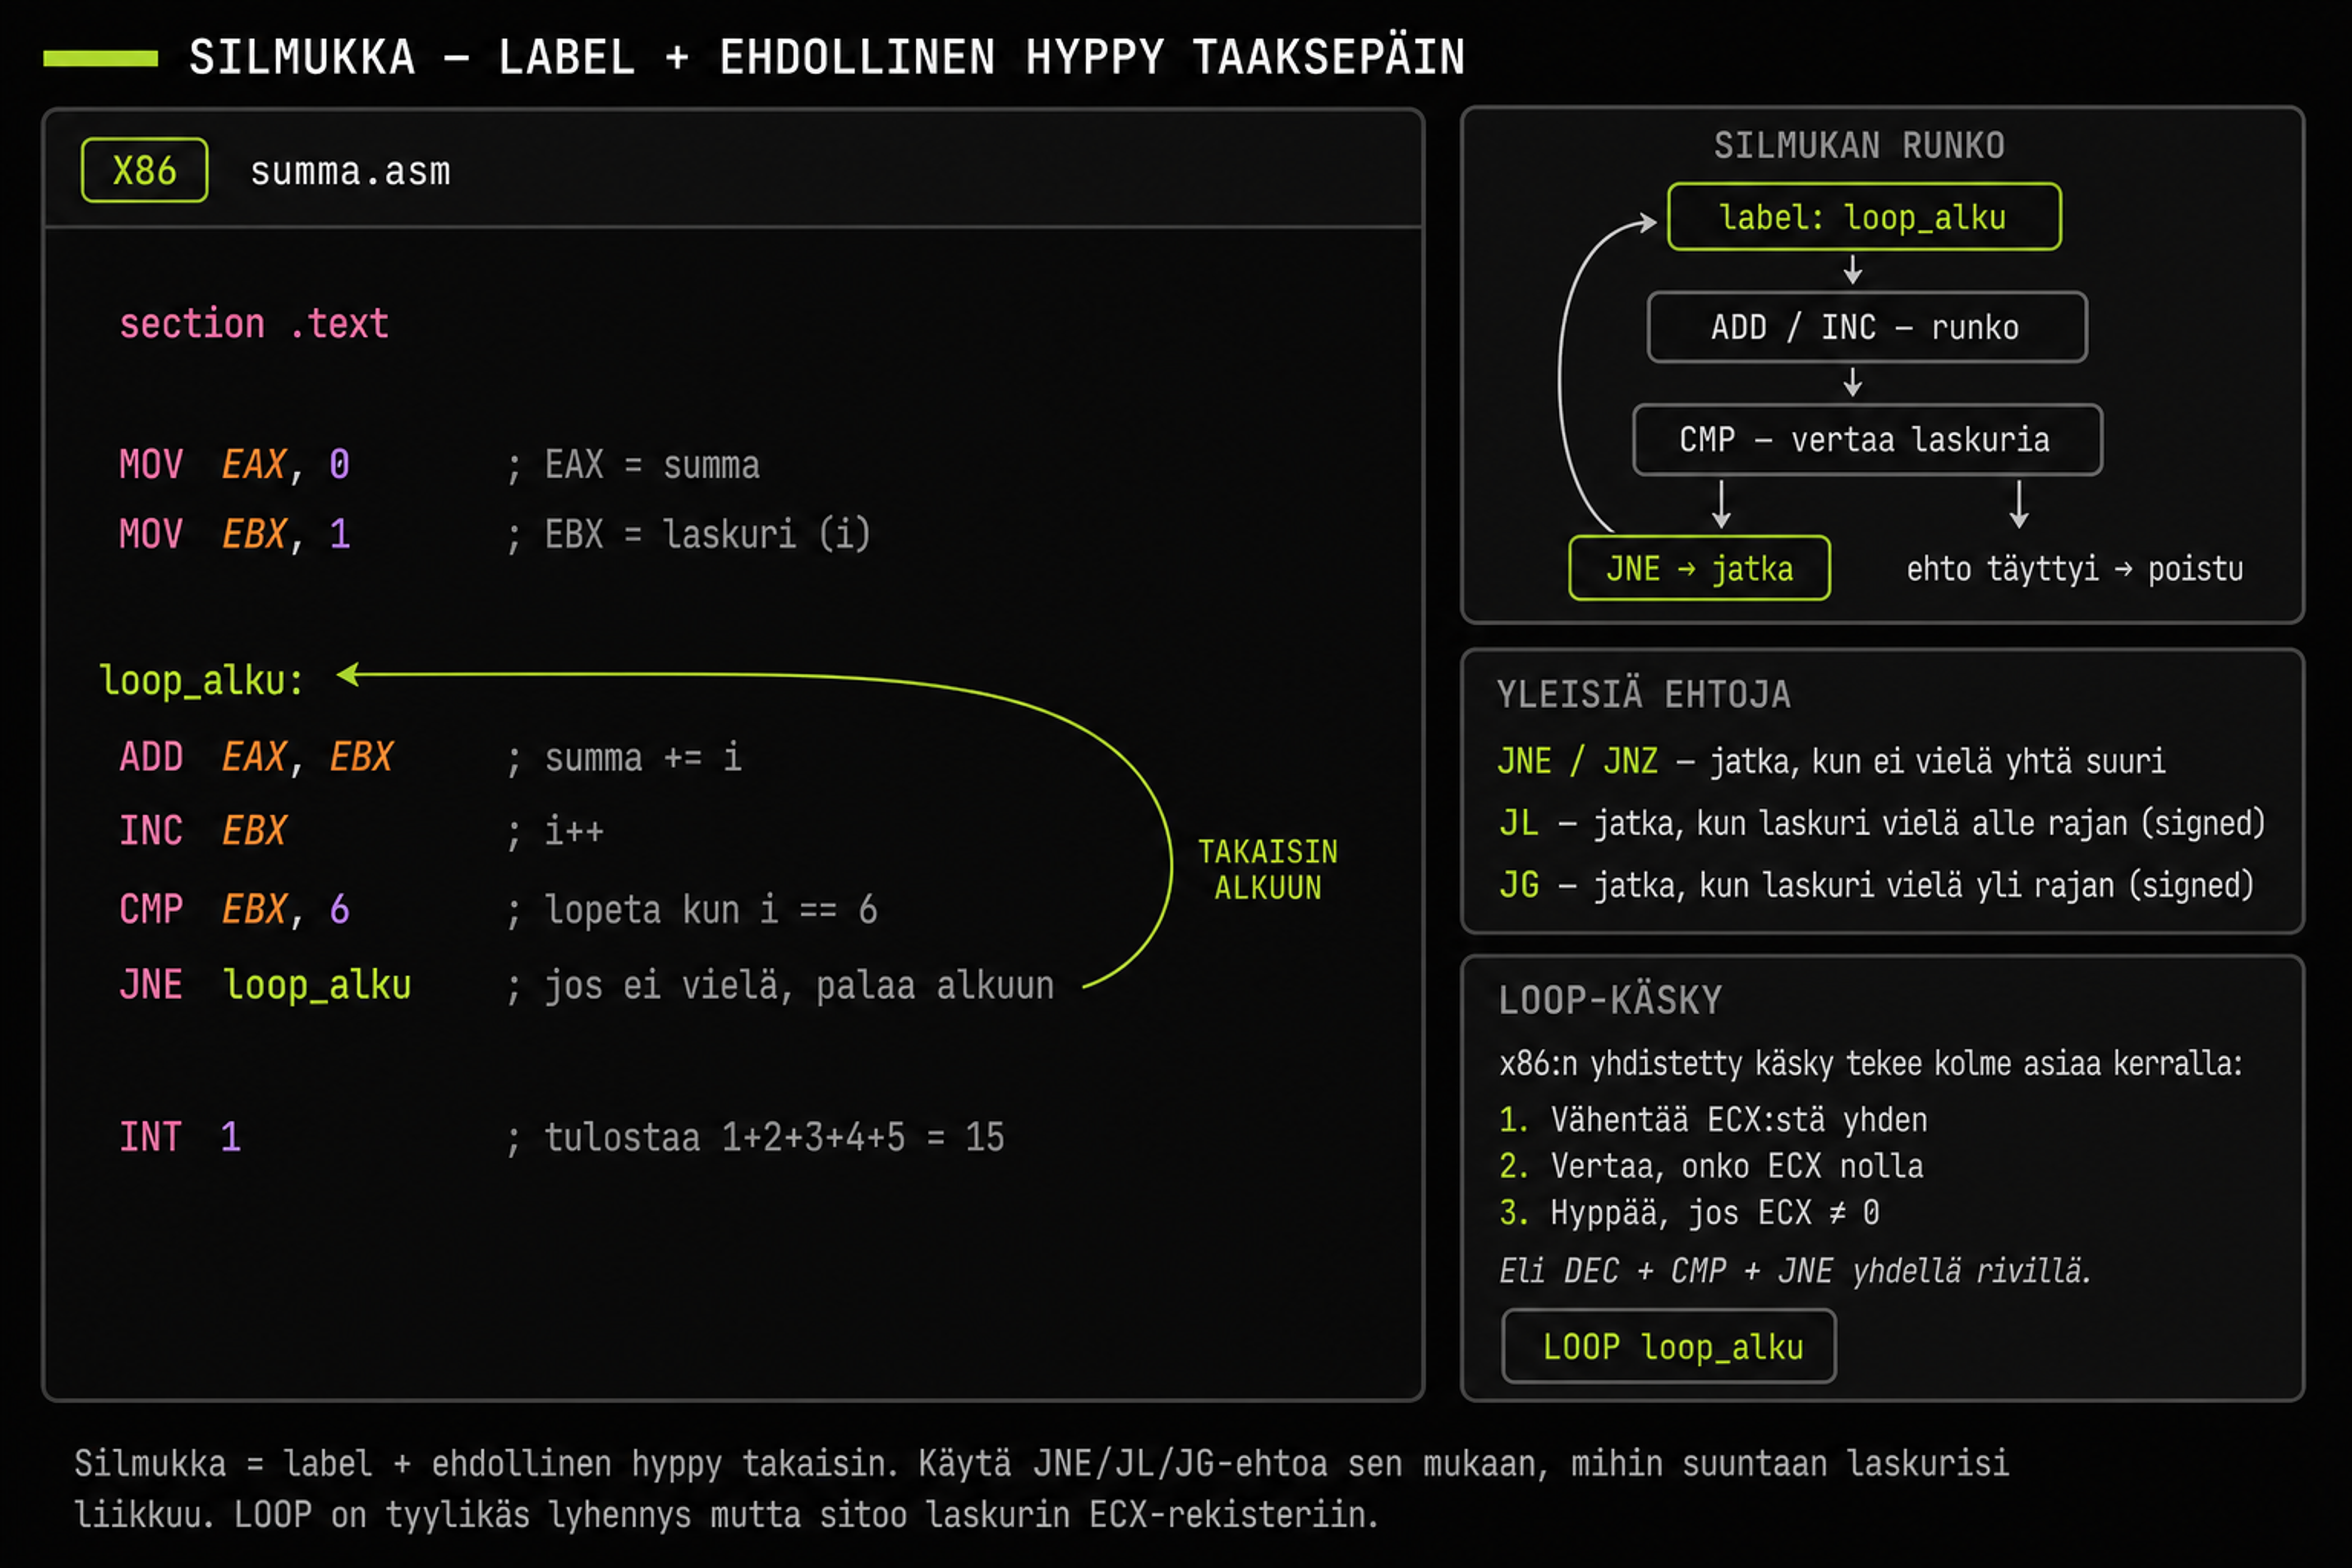Click the 'ehto täyttyi → poistu' text

(2075, 569)
